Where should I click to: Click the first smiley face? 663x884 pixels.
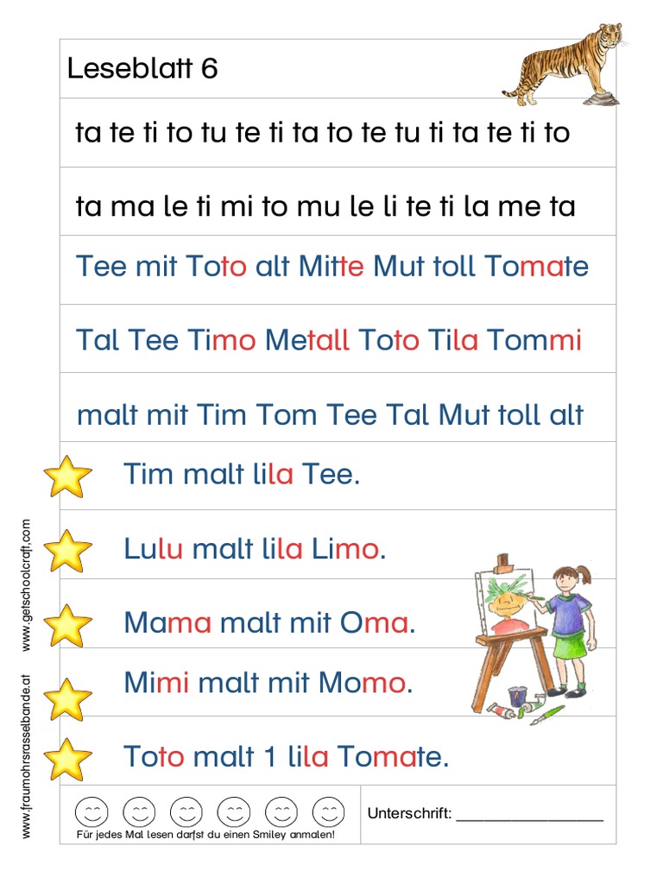pyautogui.click(x=92, y=811)
